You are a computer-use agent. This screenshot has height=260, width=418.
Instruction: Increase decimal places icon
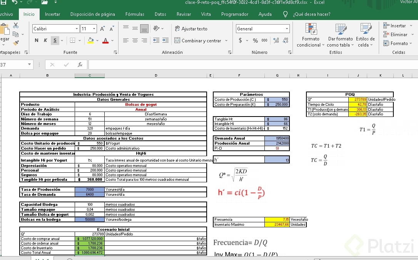(276, 40)
